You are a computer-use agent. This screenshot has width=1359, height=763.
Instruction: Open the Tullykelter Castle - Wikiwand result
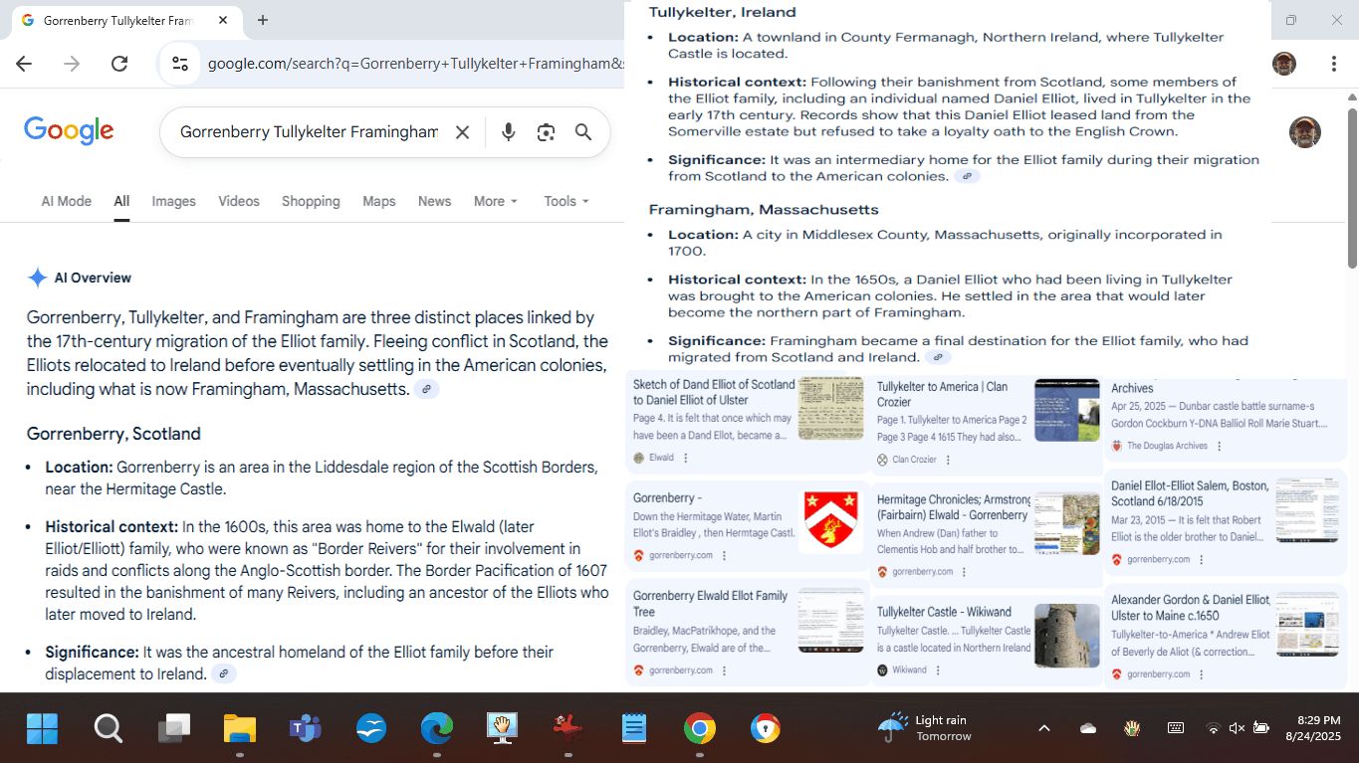944,612
